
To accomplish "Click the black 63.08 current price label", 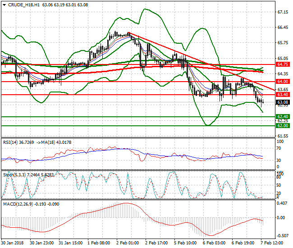I will click(283, 102).
